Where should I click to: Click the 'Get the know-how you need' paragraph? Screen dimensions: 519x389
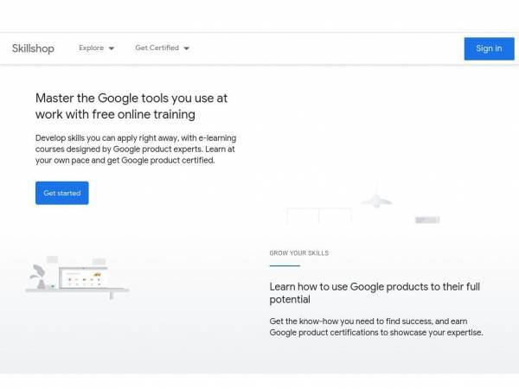376,327
